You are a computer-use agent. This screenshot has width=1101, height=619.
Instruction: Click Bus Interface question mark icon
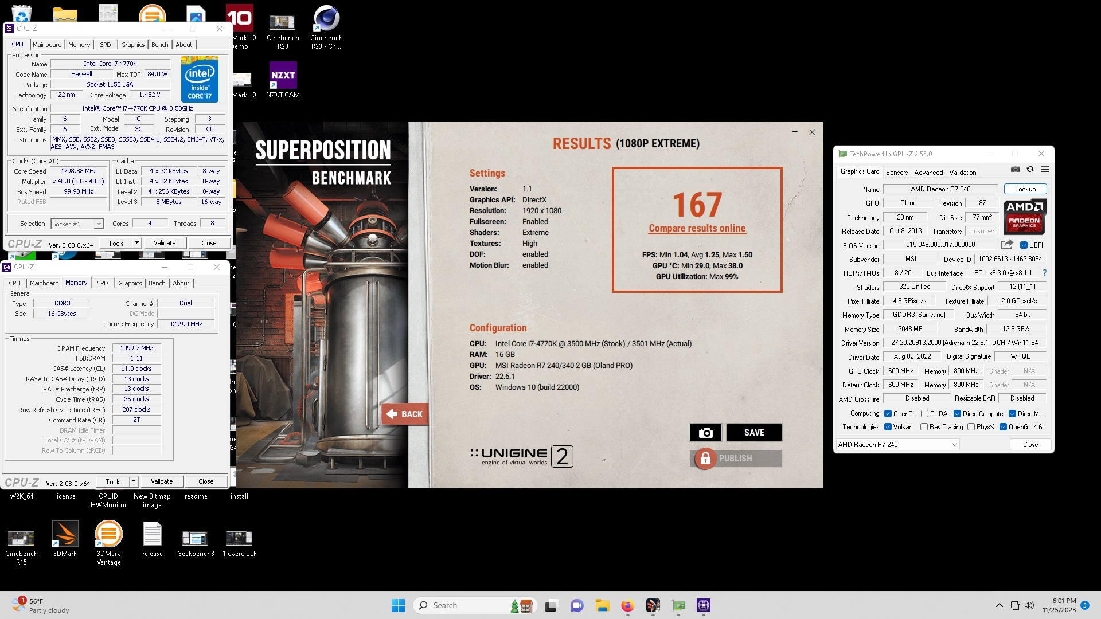click(x=1045, y=273)
